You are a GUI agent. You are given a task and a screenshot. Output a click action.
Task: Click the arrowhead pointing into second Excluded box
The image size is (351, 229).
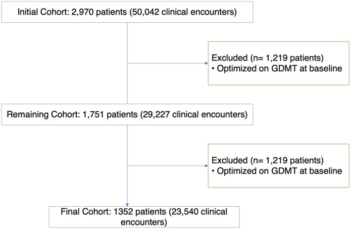pyautogui.click(x=206, y=166)
